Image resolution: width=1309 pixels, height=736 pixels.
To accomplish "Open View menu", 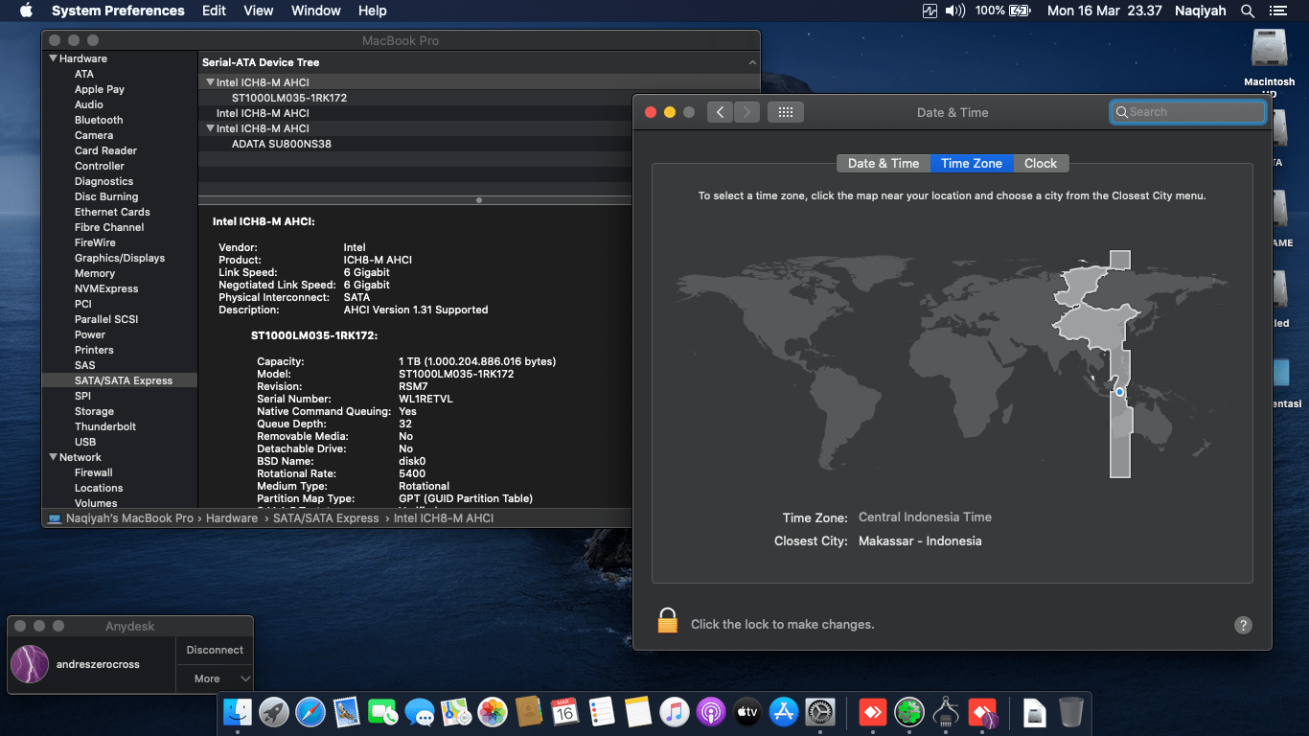I will click(x=259, y=11).
